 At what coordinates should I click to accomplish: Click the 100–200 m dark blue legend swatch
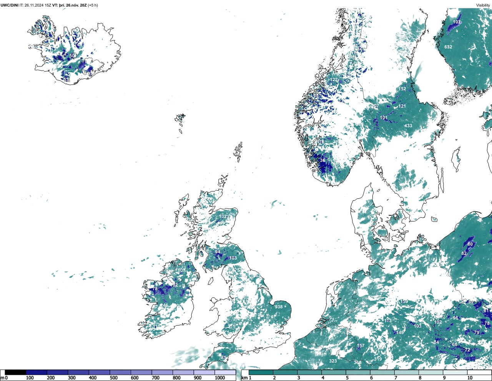click(x=37, y=373)
